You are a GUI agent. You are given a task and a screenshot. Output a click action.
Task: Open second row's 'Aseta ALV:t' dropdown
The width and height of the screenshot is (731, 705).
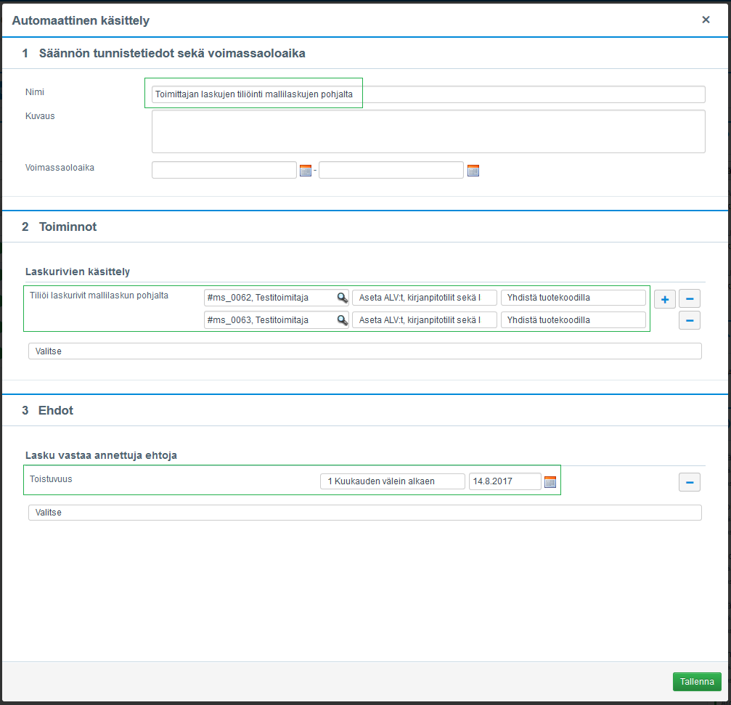[x=425, y=320]
